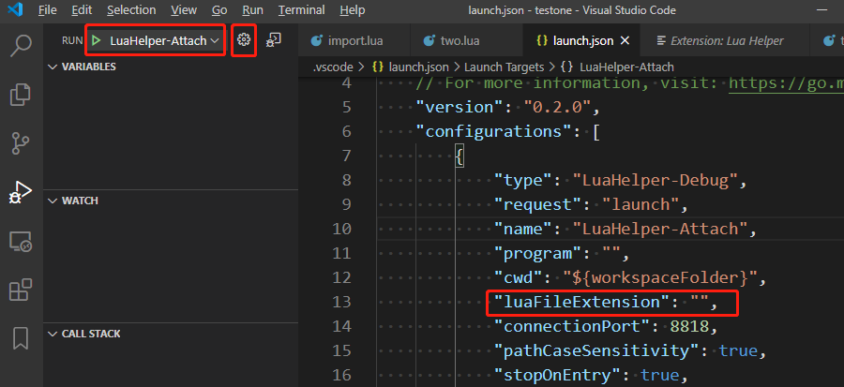Click the .vscode breadcrumb
The width and height of the screenshot is (844, 387).
tap(333, 67)
